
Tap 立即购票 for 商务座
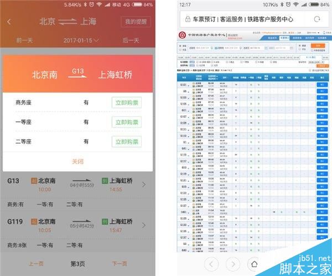click(127, 103)
